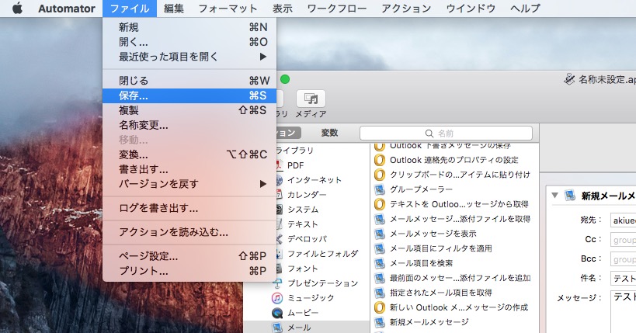Click the メール category icon
The height and width of the screenshot is (333, 636).
[x=277, y=328]
